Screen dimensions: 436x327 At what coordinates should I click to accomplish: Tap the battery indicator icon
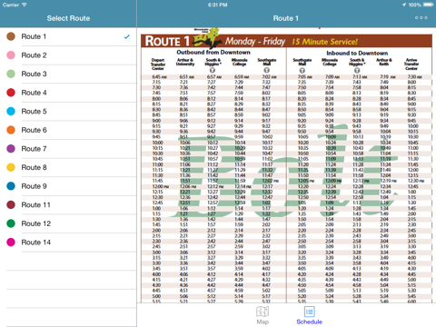point(429,5)
